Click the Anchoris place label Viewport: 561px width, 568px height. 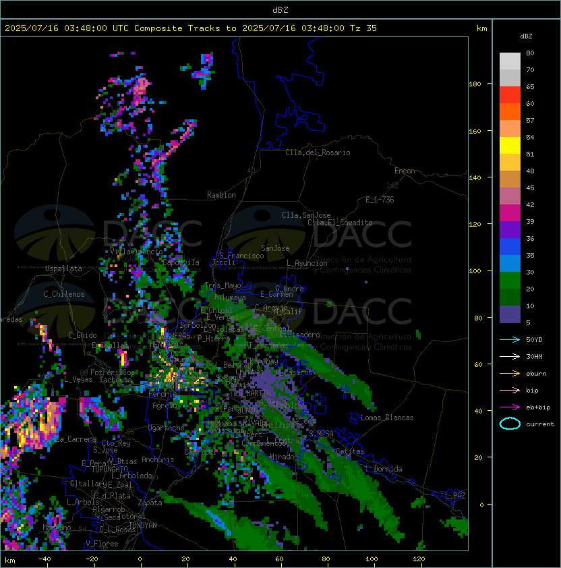point(158,459)
